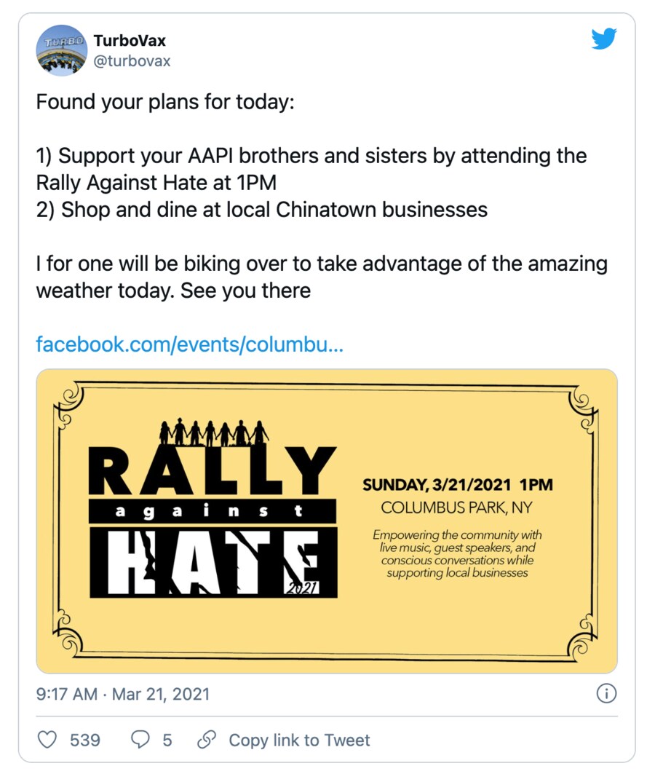The width and height of the screenshot is (655, 782).
Task: Click the "SUNDAY, 3/21/2021 1PM" event date text
Action: pyautogui.click(x=457, y=485)
